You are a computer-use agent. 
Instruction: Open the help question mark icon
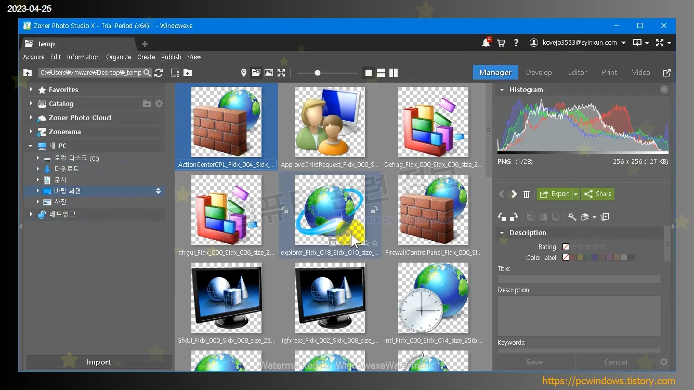tap(516, 43)
